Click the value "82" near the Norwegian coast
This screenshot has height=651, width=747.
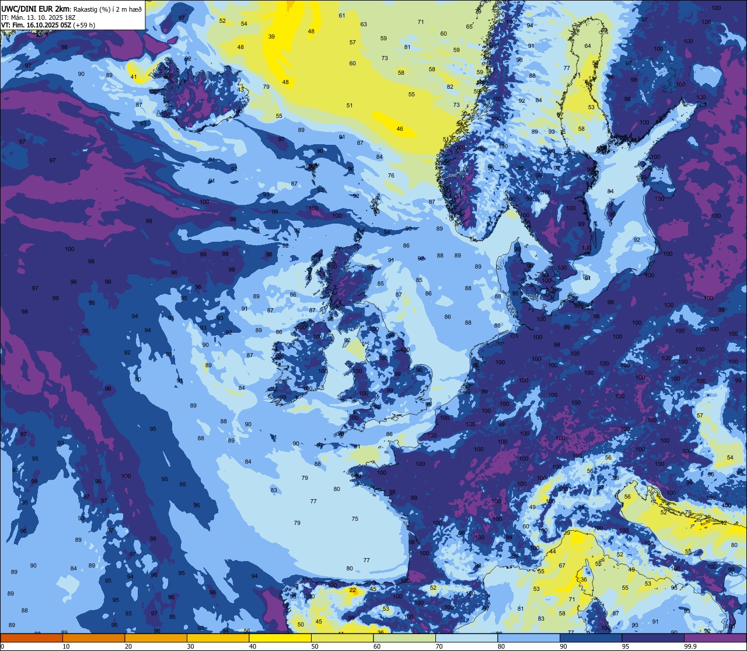pos(450,87)
